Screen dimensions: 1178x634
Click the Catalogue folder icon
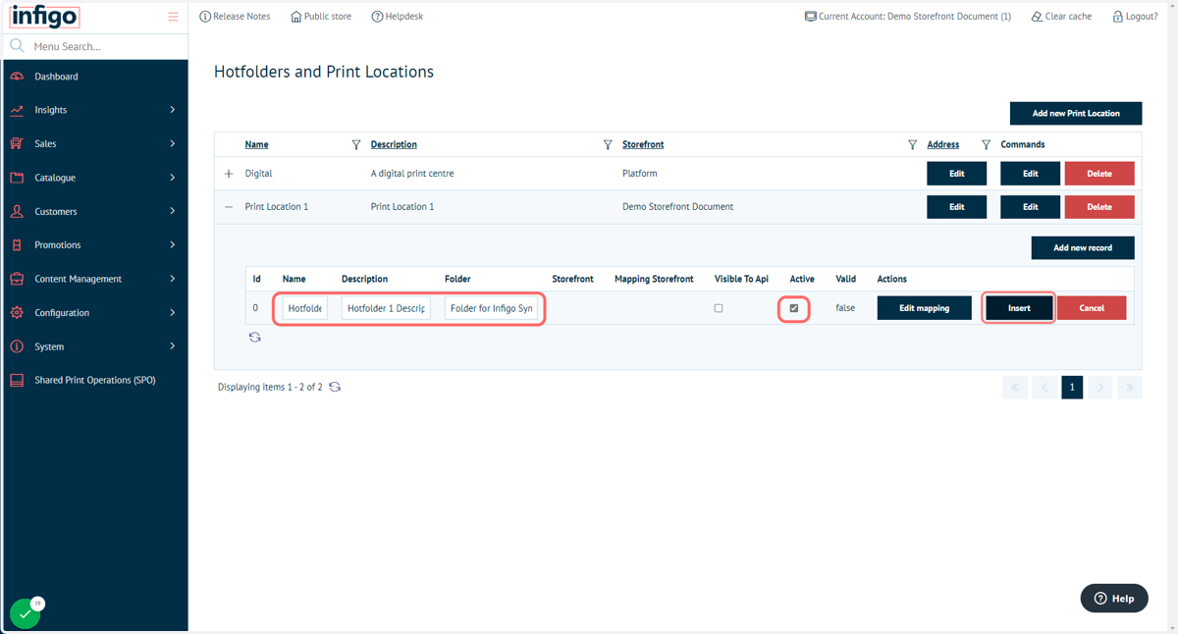[x=17, y=178]
